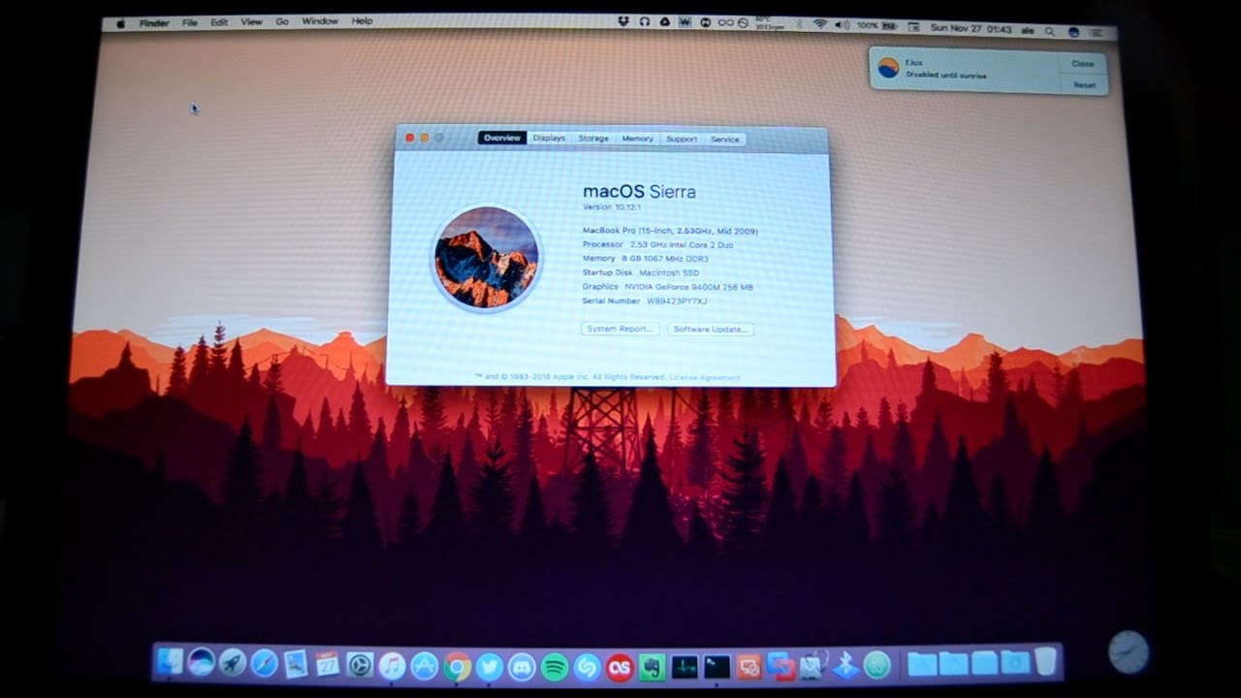Switch to the Displays tab
The height and width of the screenshot is (698, 1241).
tap(549, 139)
